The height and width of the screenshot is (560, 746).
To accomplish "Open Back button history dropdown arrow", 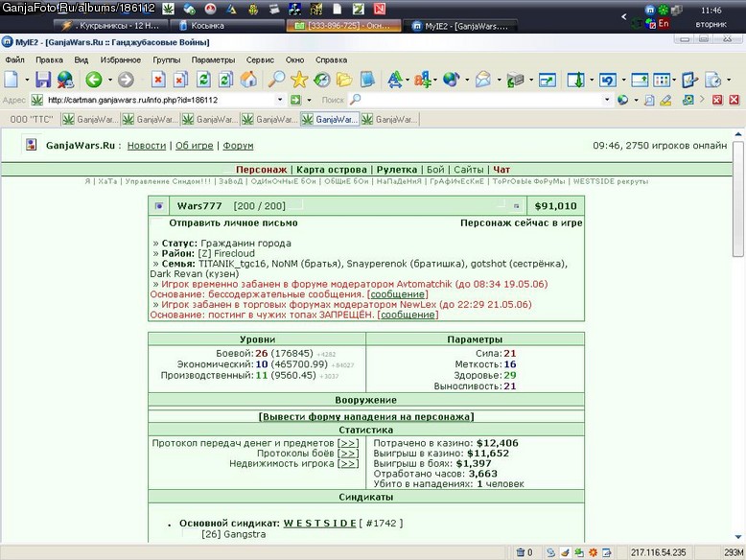I will click(x=110, y=80).
